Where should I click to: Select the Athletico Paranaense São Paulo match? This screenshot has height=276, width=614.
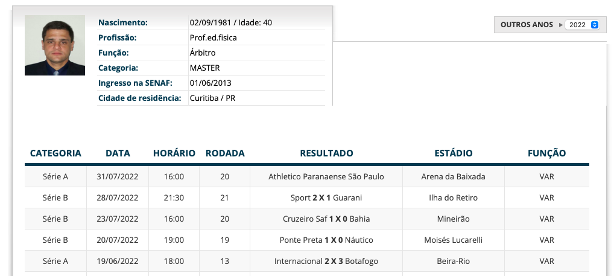(326, 177)
